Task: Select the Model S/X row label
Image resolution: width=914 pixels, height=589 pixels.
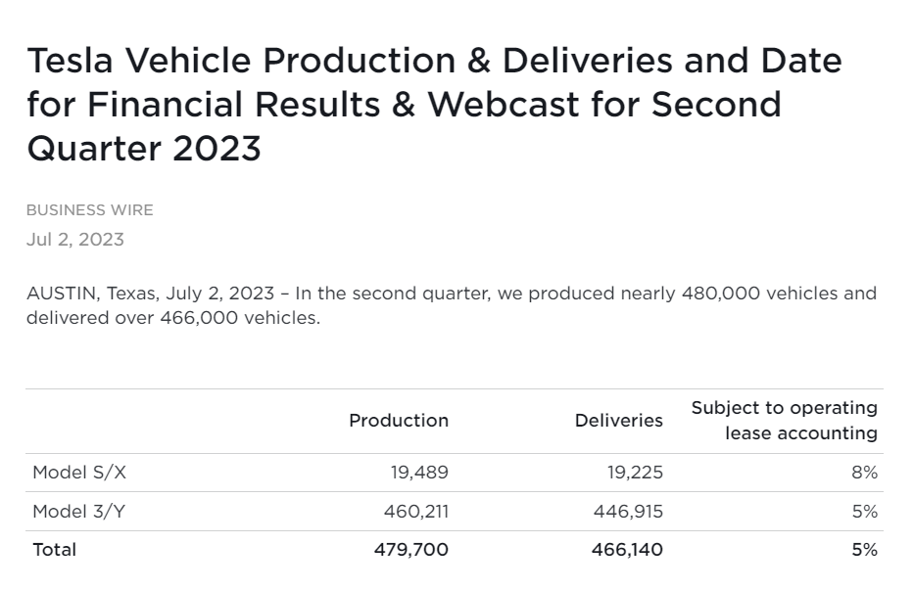Action: (79, 473)
